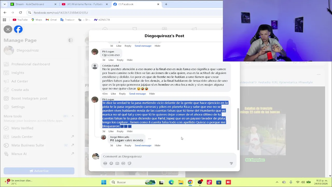Switch to the Miénteme Remix tab

click(x=85, y=4)
